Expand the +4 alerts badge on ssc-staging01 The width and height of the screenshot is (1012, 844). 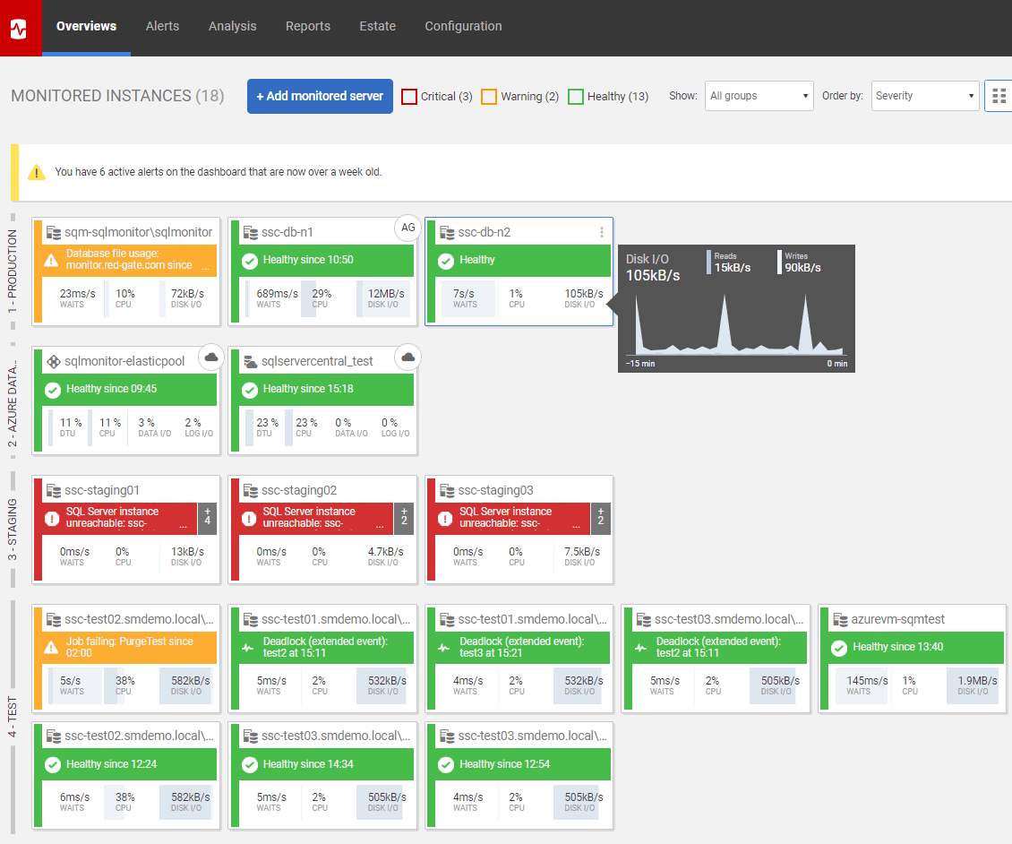click(210, 517)
